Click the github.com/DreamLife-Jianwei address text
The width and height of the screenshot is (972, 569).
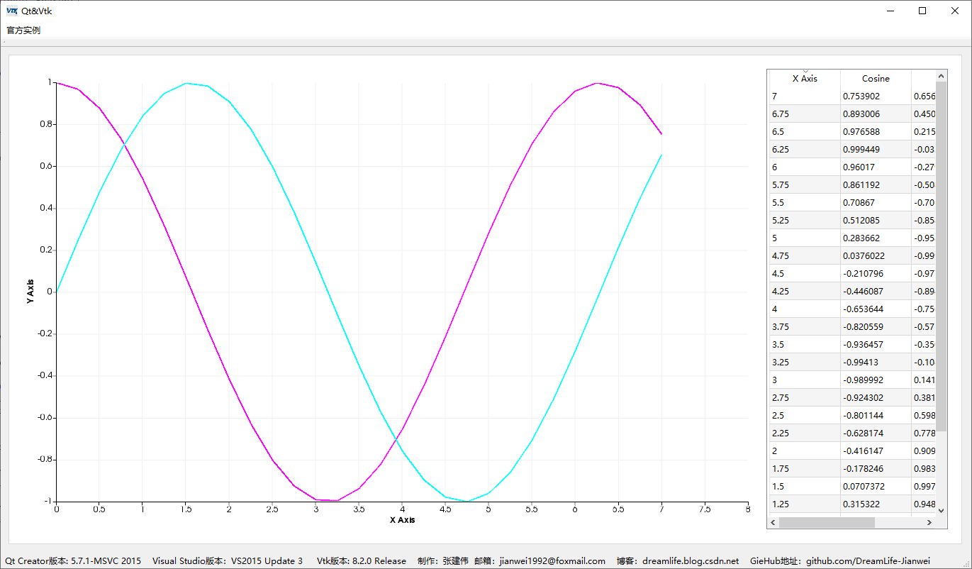tap(868, 560)
